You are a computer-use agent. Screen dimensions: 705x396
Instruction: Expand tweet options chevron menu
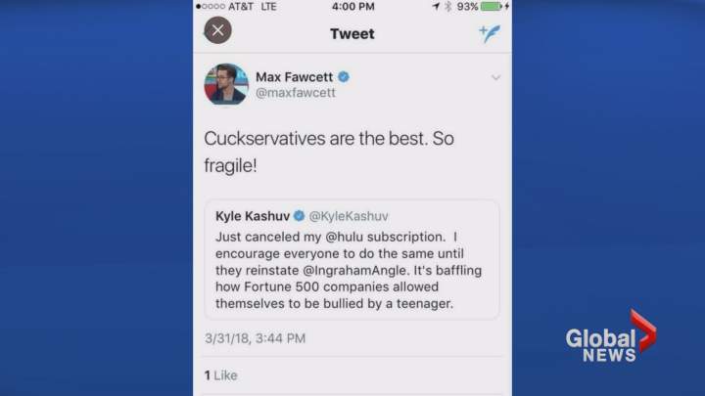pos(495,77)
